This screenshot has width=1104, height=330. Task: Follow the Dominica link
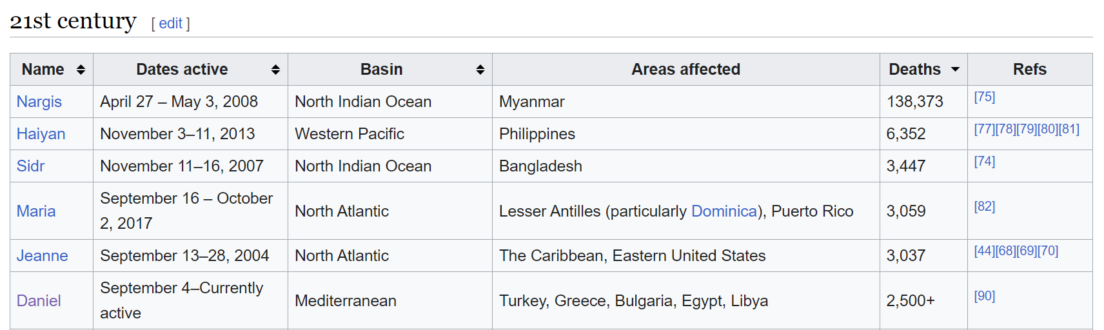[x=724, y=211]
